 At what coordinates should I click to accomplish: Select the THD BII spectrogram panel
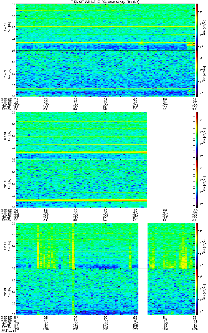[105, 183]
